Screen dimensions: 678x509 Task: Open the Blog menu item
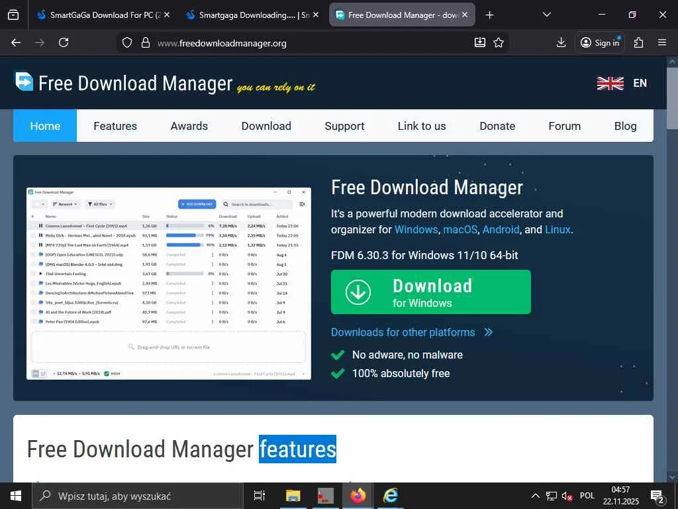click(625, 126)
